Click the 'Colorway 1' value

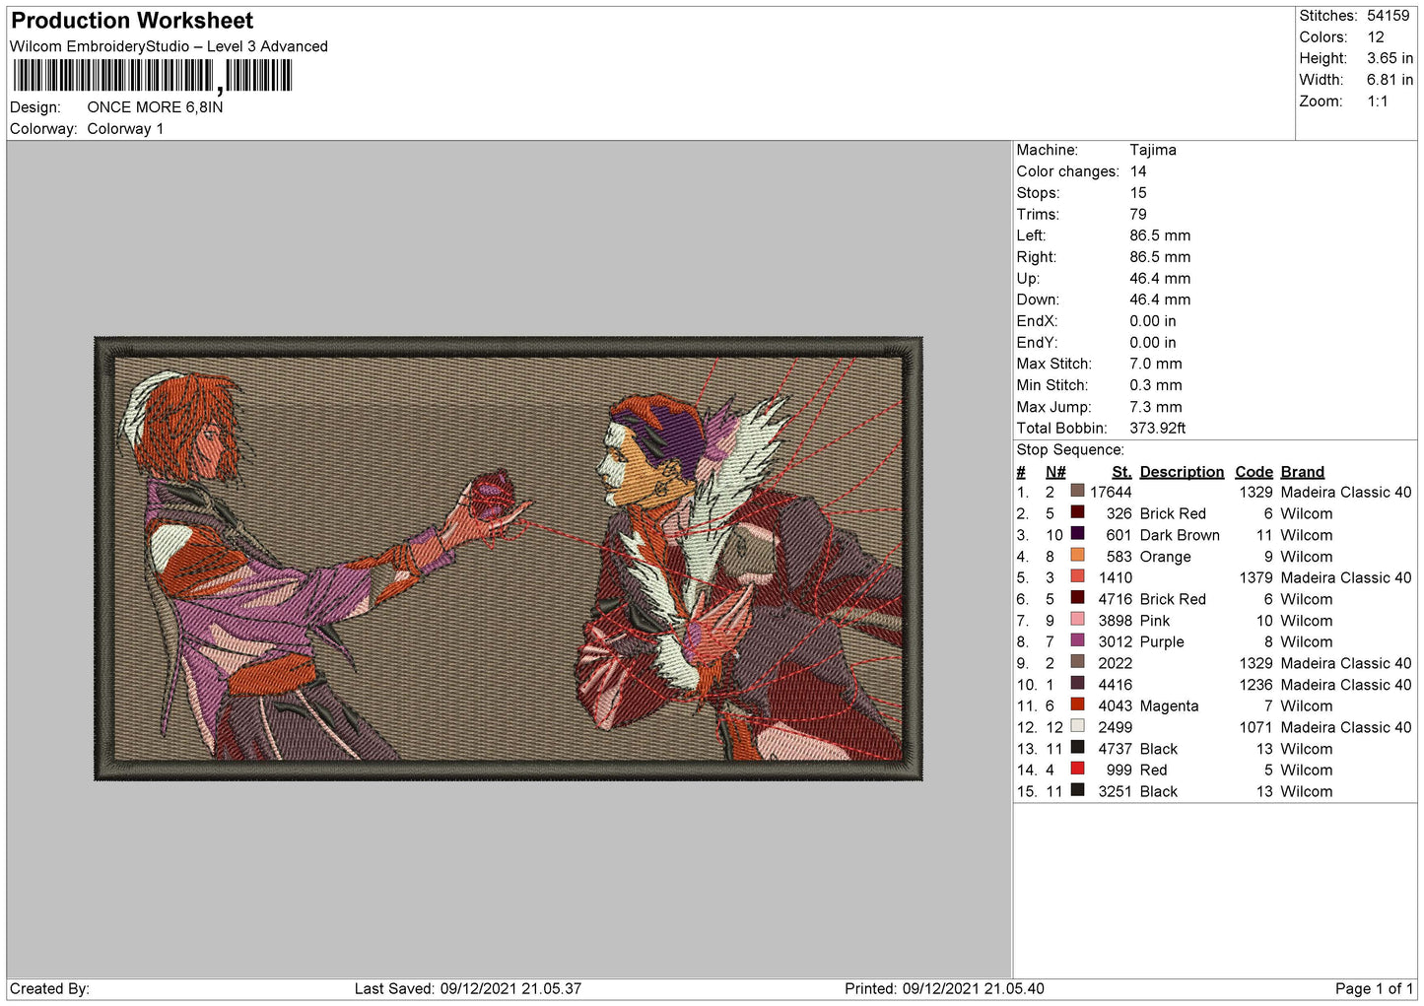pyautogui.click(x=125, y=129)
